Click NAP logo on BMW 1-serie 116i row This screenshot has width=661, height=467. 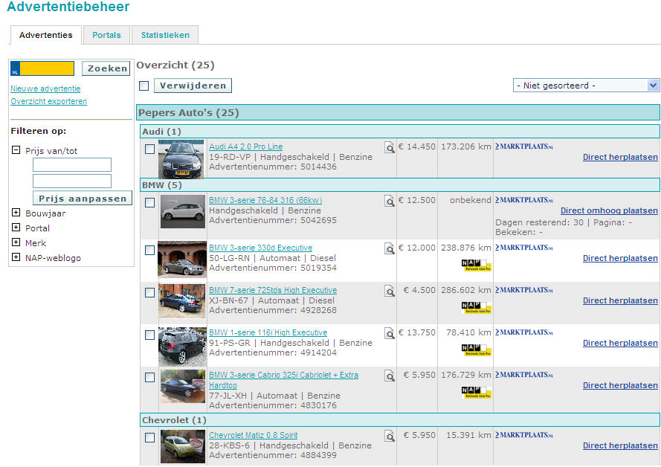[x=476, y=349]
